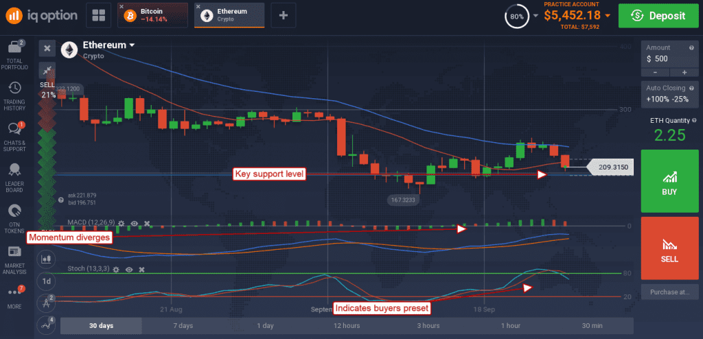
Task: Click the ETH quantity value 2.25
Action: (669, 135)
